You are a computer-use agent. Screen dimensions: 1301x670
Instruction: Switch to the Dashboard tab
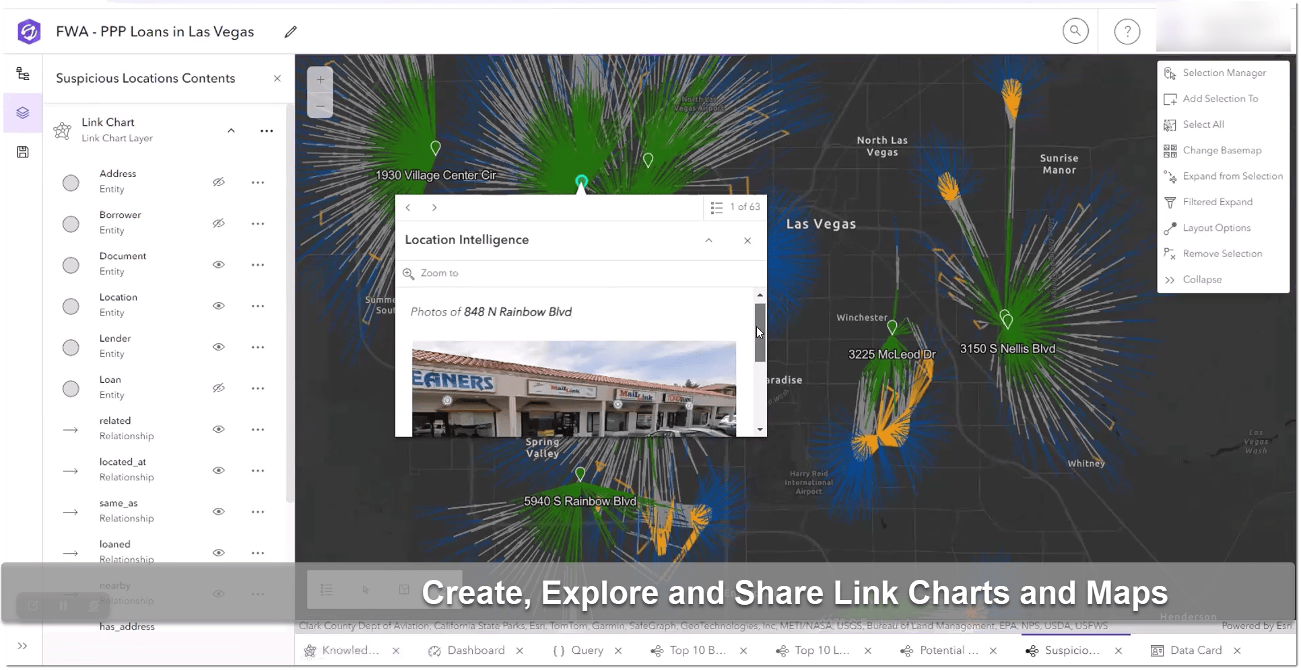click(475, 650)
